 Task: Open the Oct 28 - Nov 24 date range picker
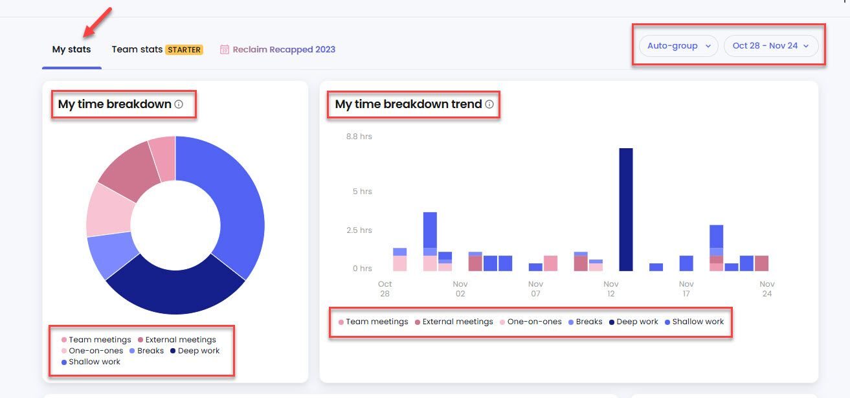[x=771, y=45]
